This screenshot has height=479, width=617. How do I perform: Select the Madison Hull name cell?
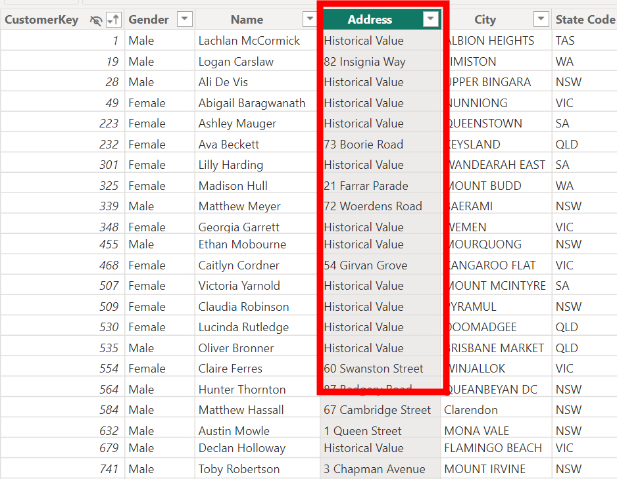coord(233,186)
